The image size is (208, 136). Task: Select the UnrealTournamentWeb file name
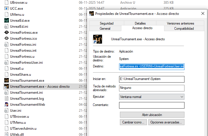28,105
